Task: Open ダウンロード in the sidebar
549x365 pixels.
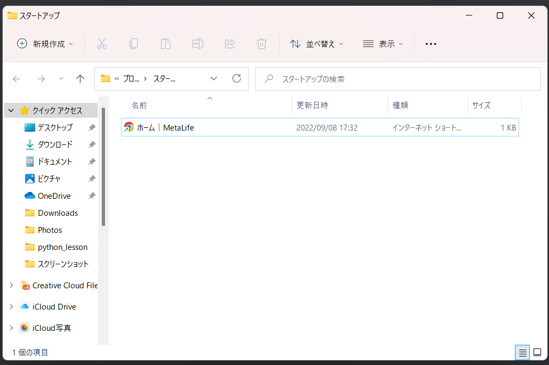Action: 55,144
